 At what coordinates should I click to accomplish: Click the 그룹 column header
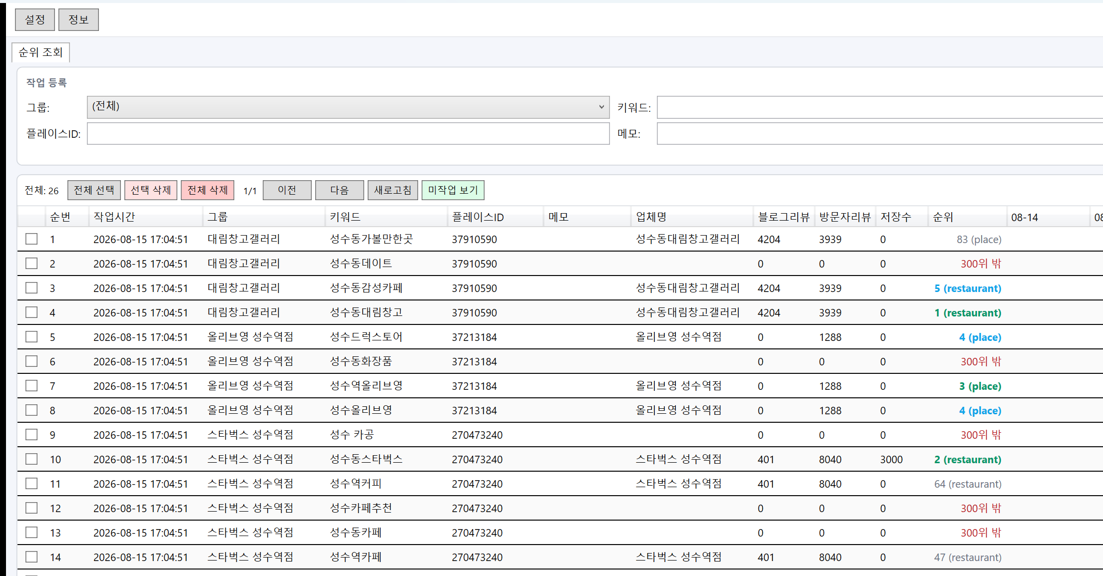264,217
